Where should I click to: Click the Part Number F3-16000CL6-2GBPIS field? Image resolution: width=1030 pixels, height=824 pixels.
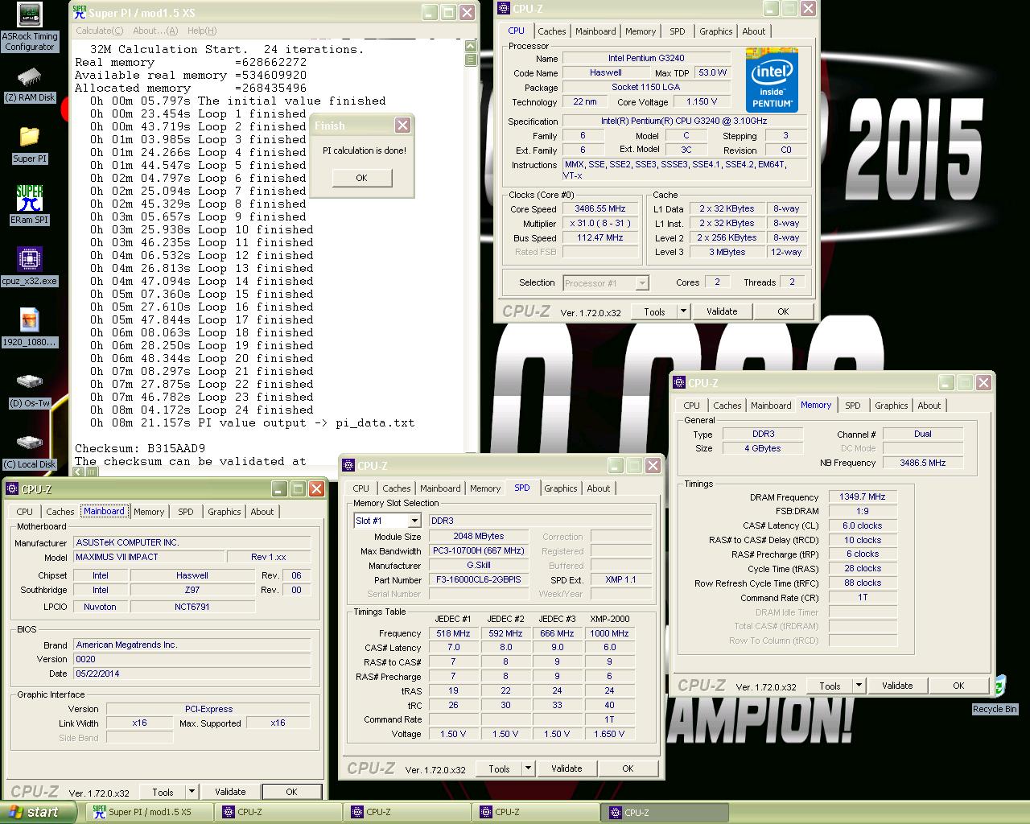pos(479,579)
